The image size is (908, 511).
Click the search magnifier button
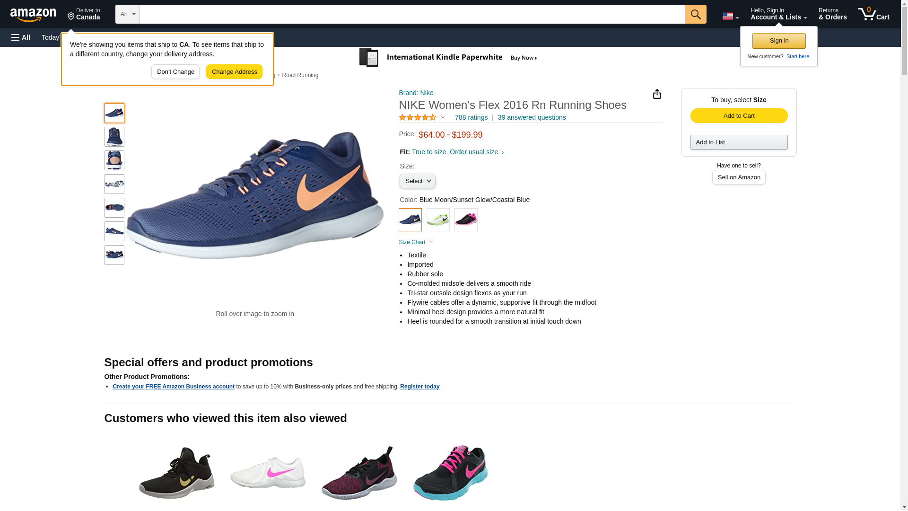[695, 14]
